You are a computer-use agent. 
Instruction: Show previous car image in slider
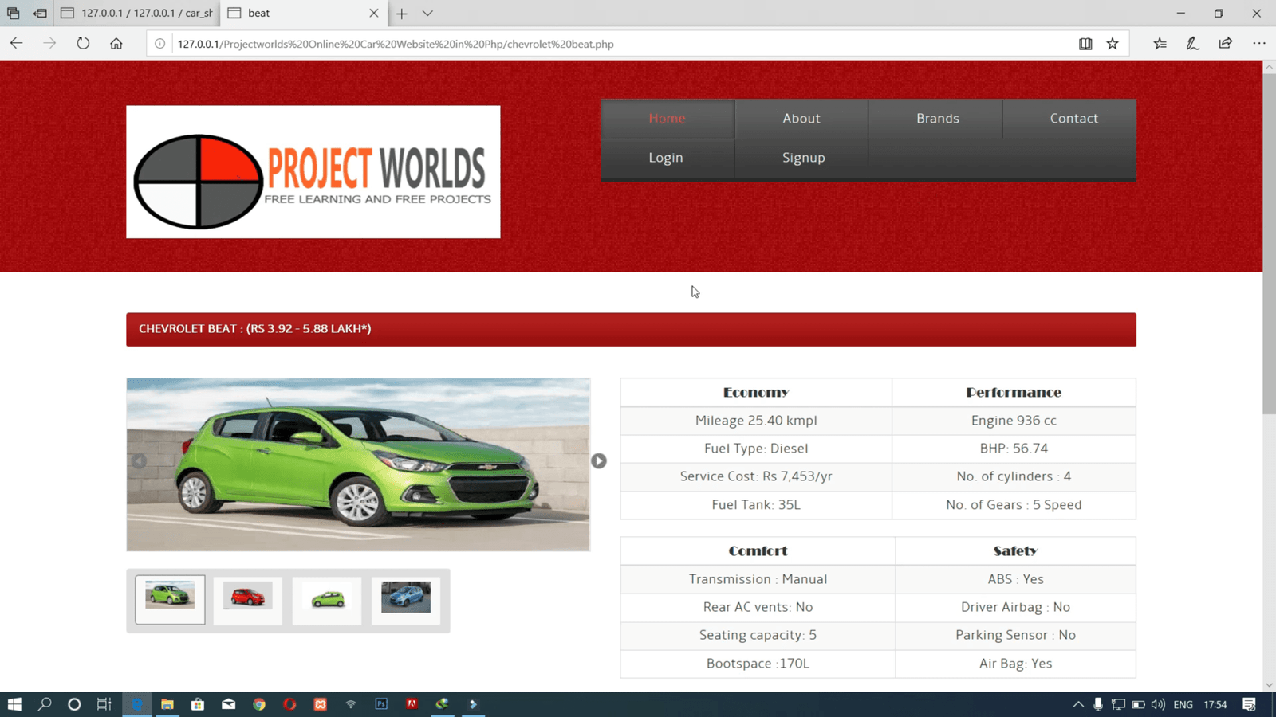(139, 461)
